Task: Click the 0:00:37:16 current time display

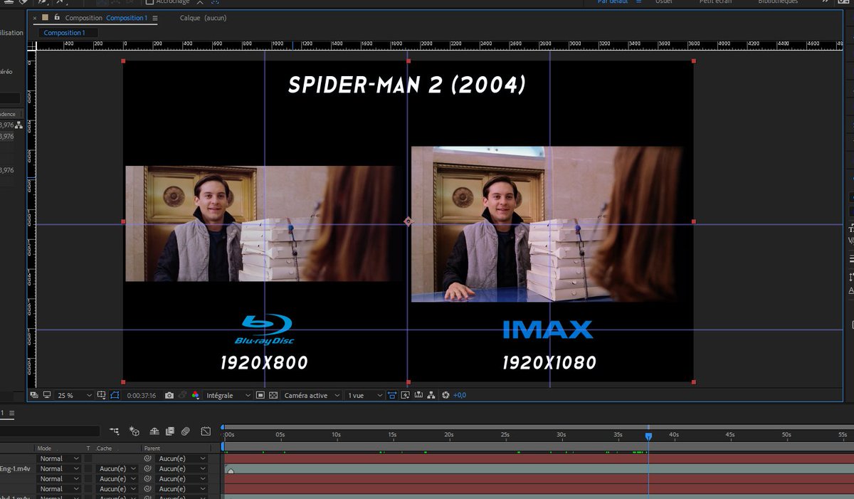Action: point(142,395)
